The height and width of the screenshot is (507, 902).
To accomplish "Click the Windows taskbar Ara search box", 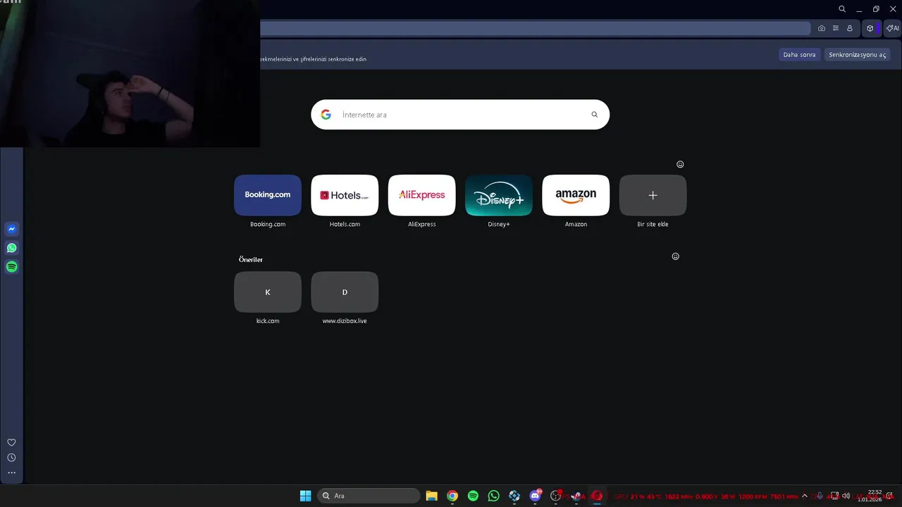I will click(x=369, y=496).
